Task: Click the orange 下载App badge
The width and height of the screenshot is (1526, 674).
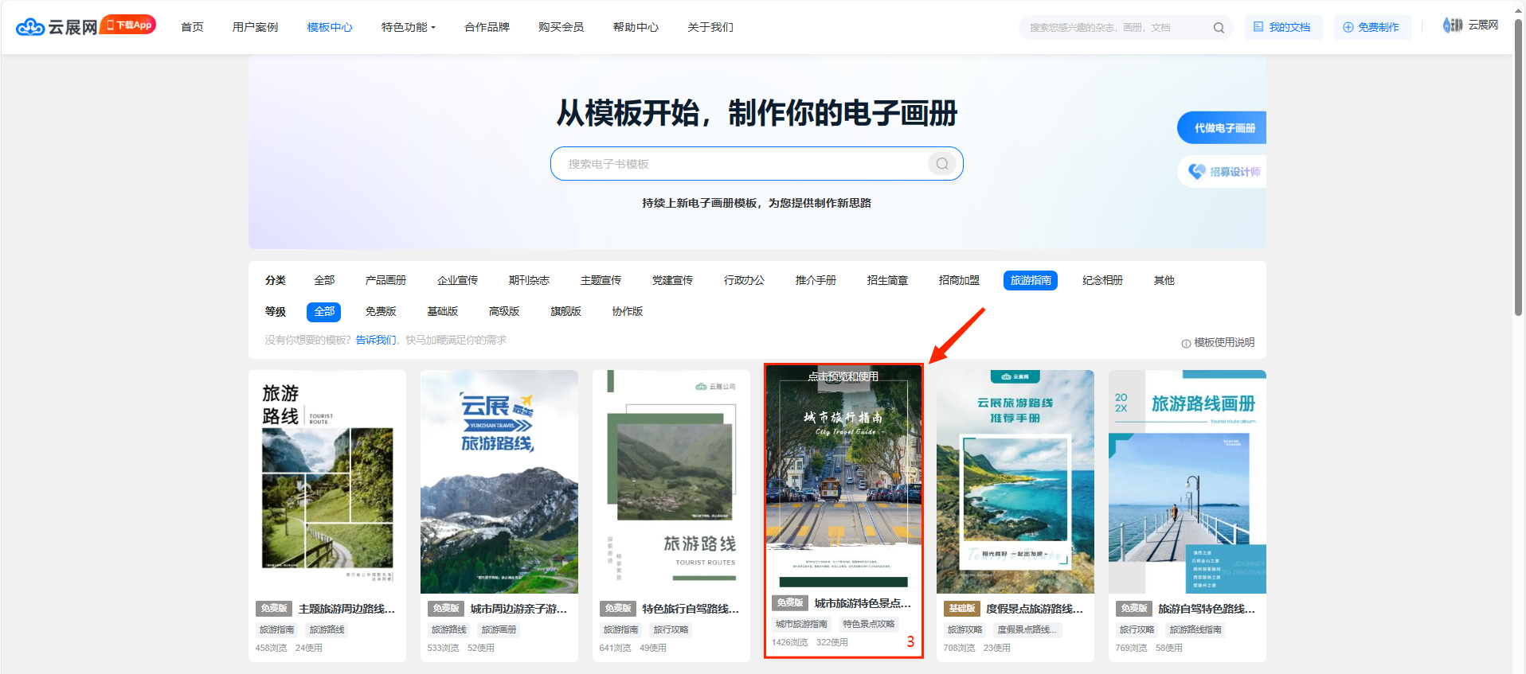Action: [128, 25]
